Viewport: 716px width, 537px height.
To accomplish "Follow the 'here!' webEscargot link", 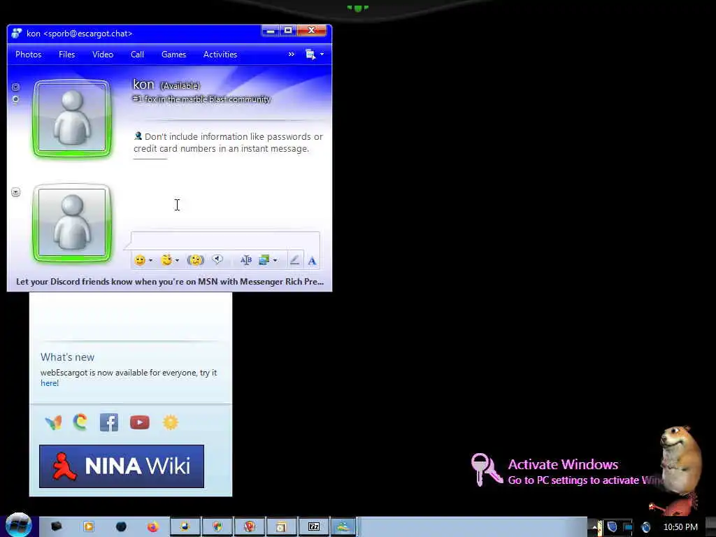I will (x=50, y=383).
